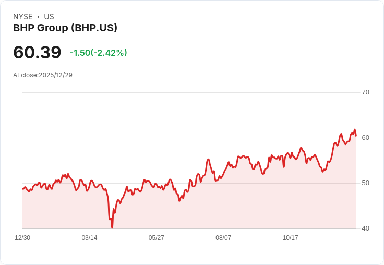Click the 10/17 date axis label

(290, 238)
